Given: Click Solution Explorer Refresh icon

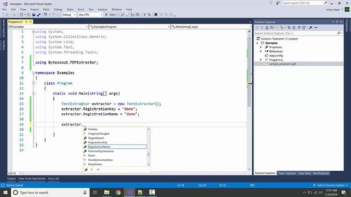Looking at the screenshot, I should click(294, 28).
